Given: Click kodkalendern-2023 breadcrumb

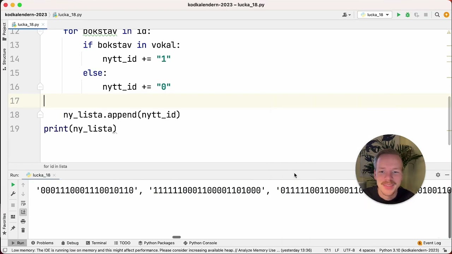Looking at the screenshot, I should click(26, 15).
